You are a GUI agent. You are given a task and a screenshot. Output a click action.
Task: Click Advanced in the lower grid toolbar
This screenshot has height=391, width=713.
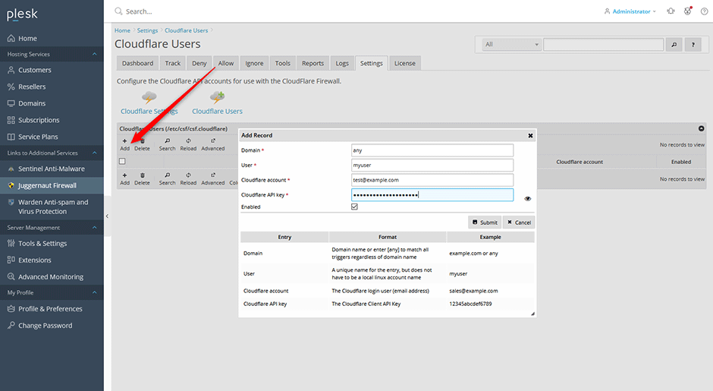213,179
